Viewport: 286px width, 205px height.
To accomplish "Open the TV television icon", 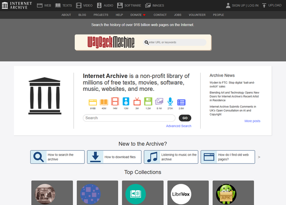I will pos(137,101).
